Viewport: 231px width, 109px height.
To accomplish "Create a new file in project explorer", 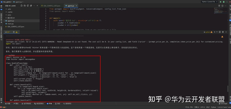I will click(22, 6).
